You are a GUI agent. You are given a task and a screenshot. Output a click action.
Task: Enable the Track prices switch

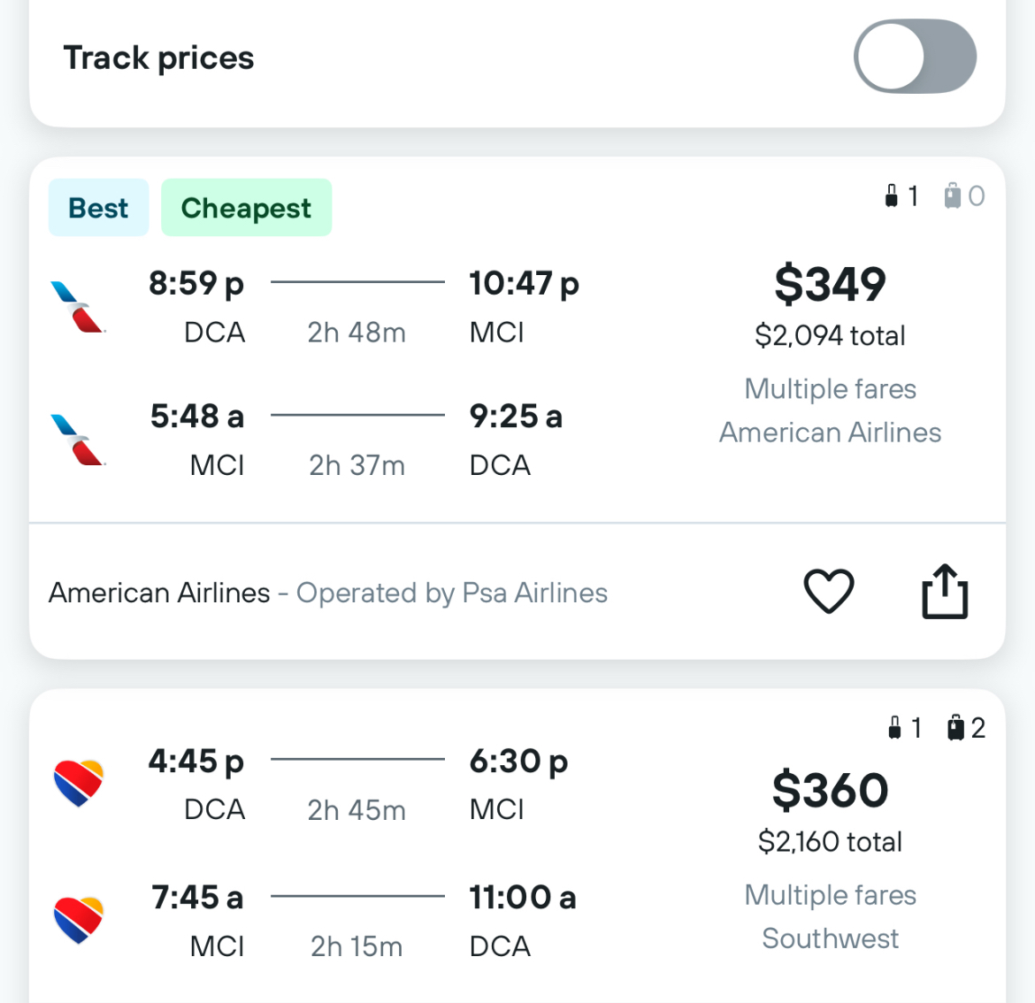click(x=915, y=56)
